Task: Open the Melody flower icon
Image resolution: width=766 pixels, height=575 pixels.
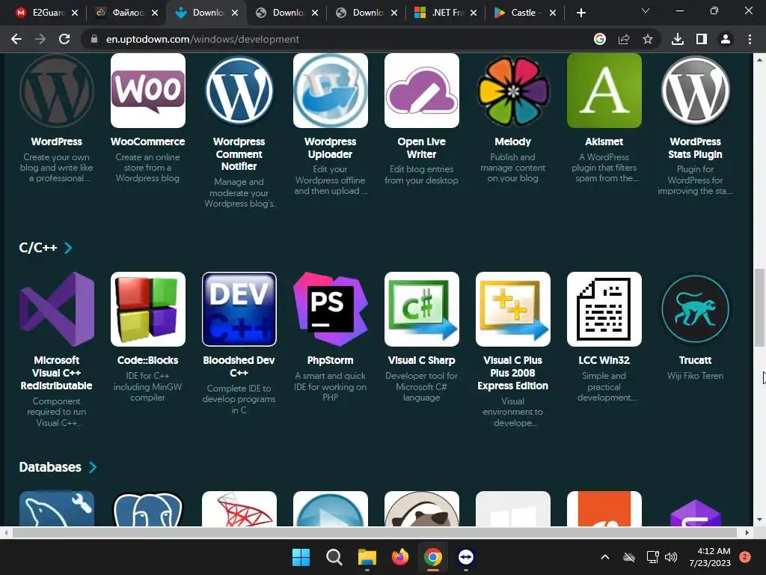Action: click(x=513, y=91)
